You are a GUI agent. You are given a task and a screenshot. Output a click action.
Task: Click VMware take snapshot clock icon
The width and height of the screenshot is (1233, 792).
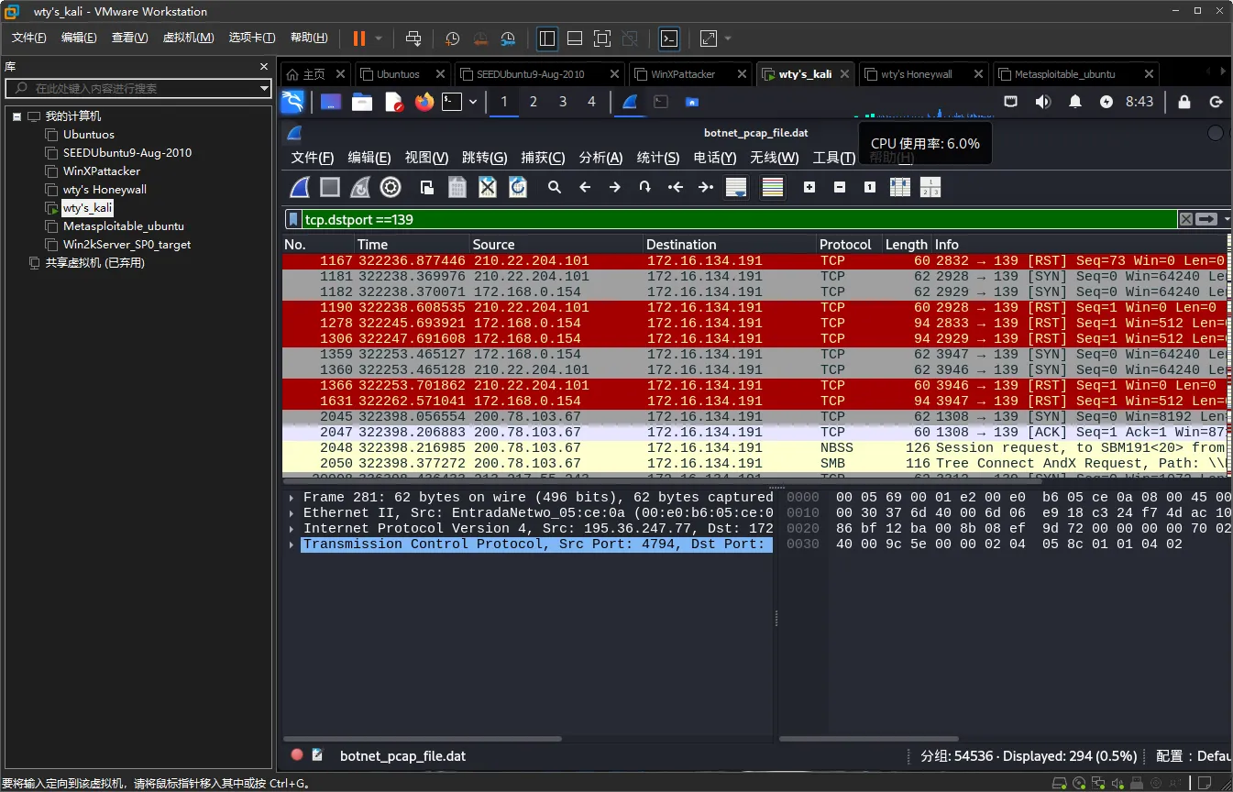(x=453, y=38)
